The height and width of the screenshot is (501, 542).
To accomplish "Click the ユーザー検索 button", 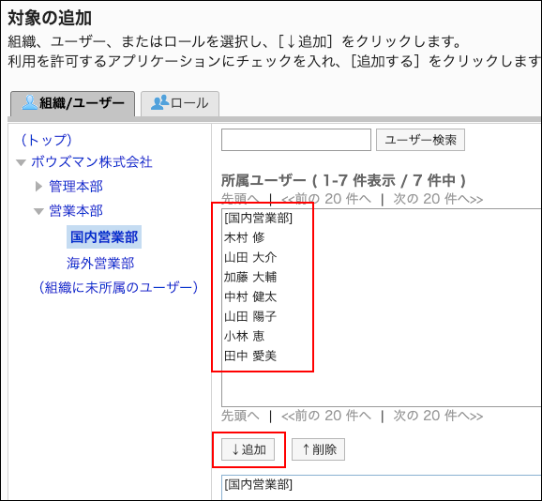I will tap(420, 140).
